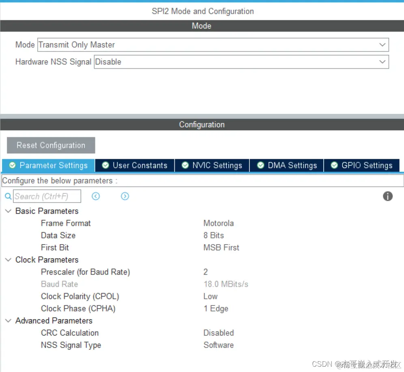
Task: Collapse the Basic Parameters section
Action: click(8, 211)
